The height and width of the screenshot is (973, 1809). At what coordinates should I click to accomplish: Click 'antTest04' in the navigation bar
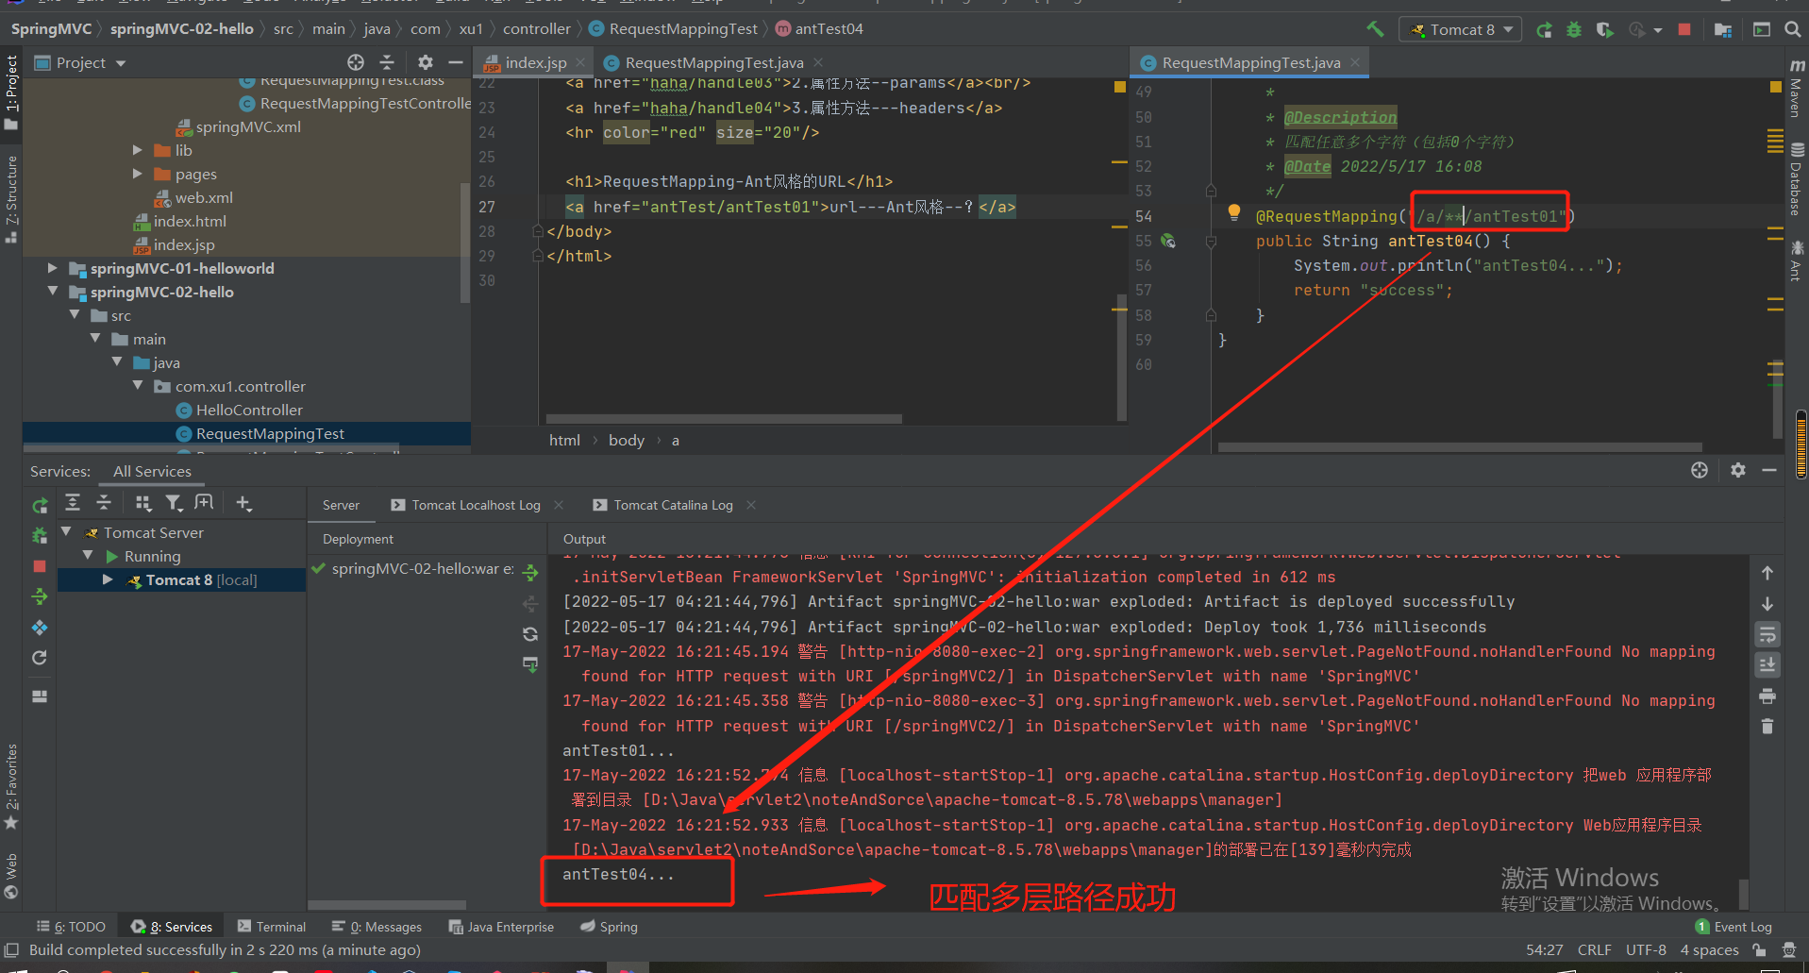829,29
